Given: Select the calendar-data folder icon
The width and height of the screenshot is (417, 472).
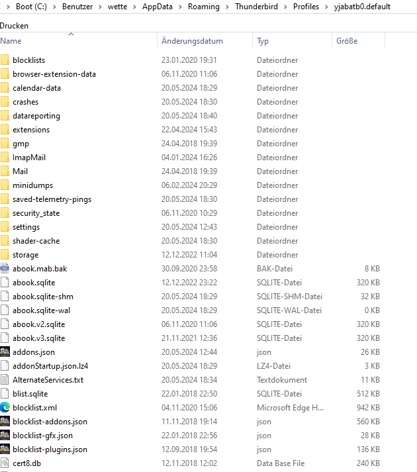Looking at the screenshot, I should click(5, 87).
